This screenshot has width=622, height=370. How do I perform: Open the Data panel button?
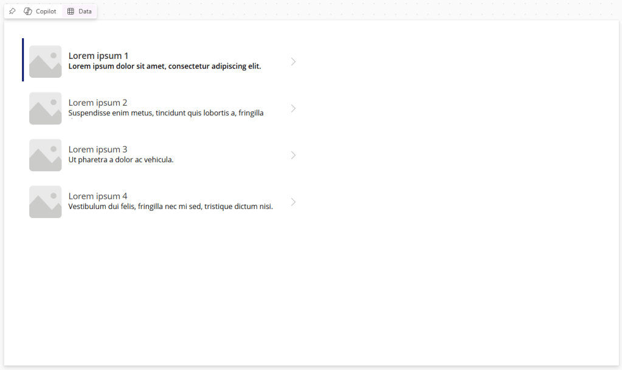point(80,12)
